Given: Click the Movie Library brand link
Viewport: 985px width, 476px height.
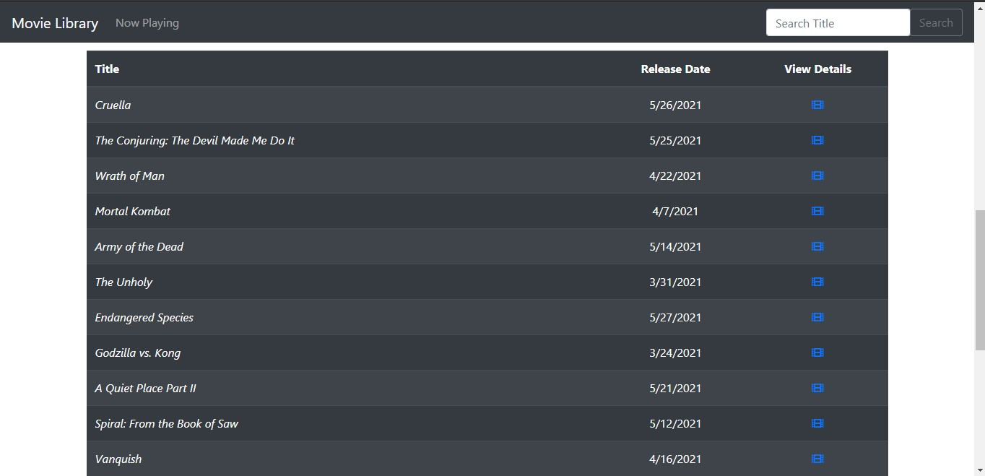Looking at the screenshot, I should coord(54,22).
